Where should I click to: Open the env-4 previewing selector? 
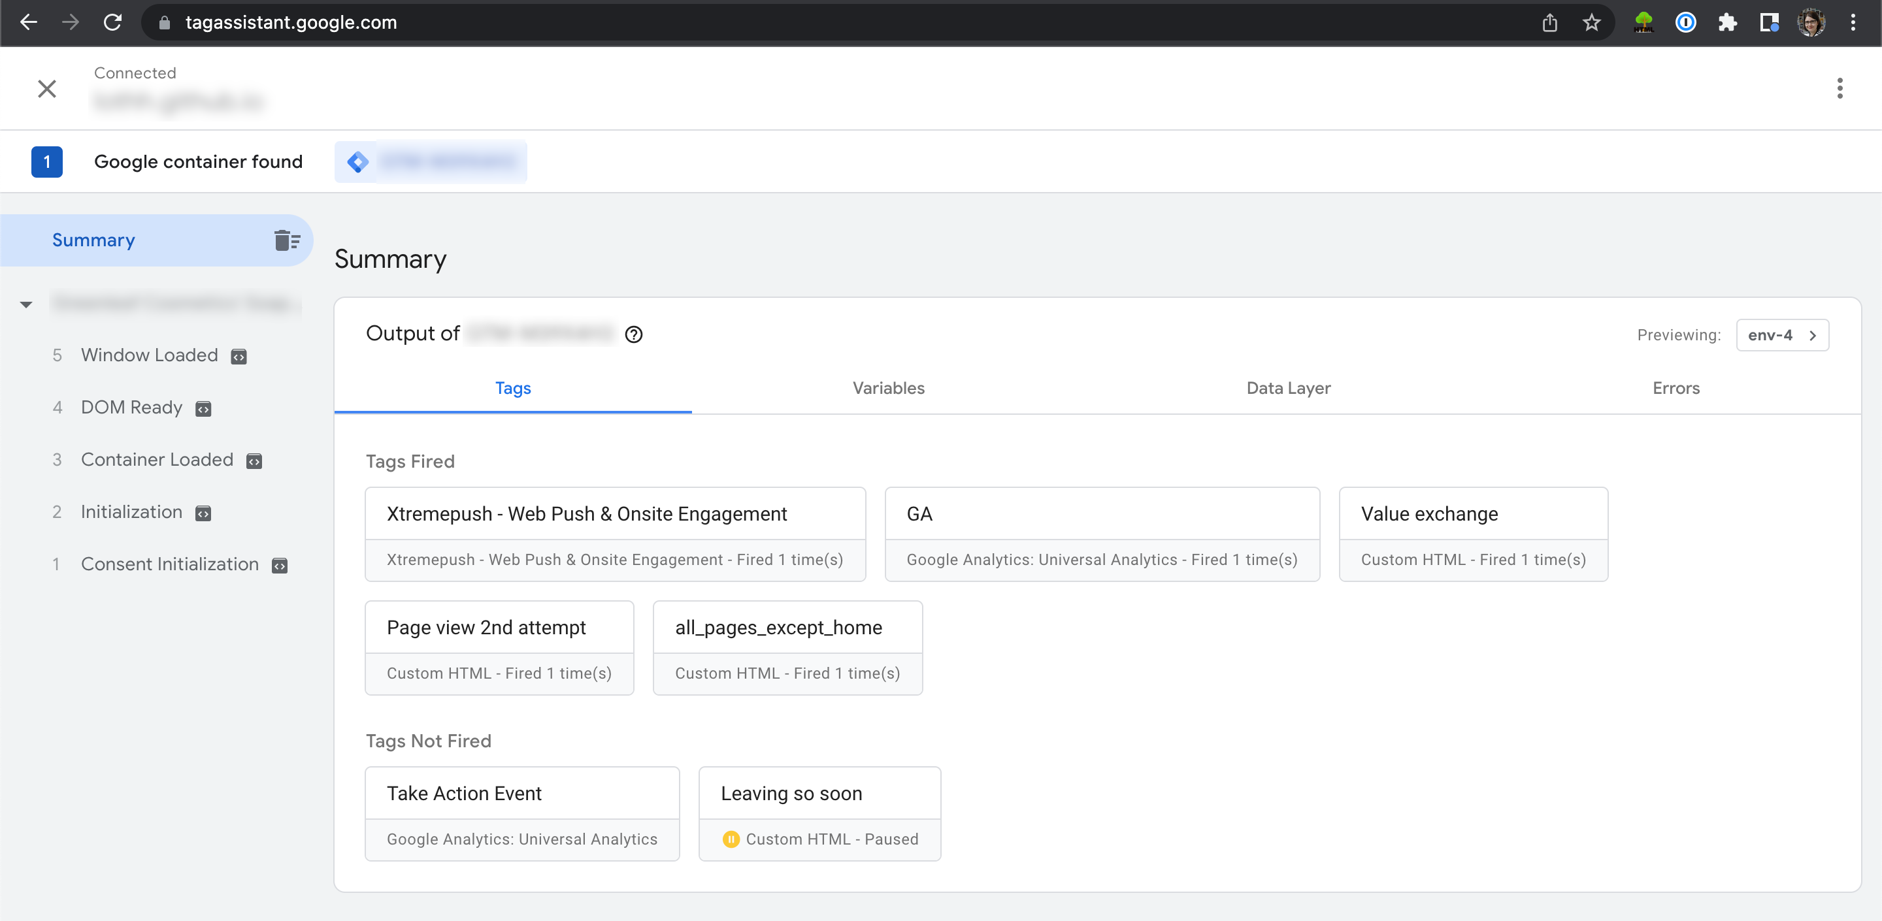click(1781, 335)
